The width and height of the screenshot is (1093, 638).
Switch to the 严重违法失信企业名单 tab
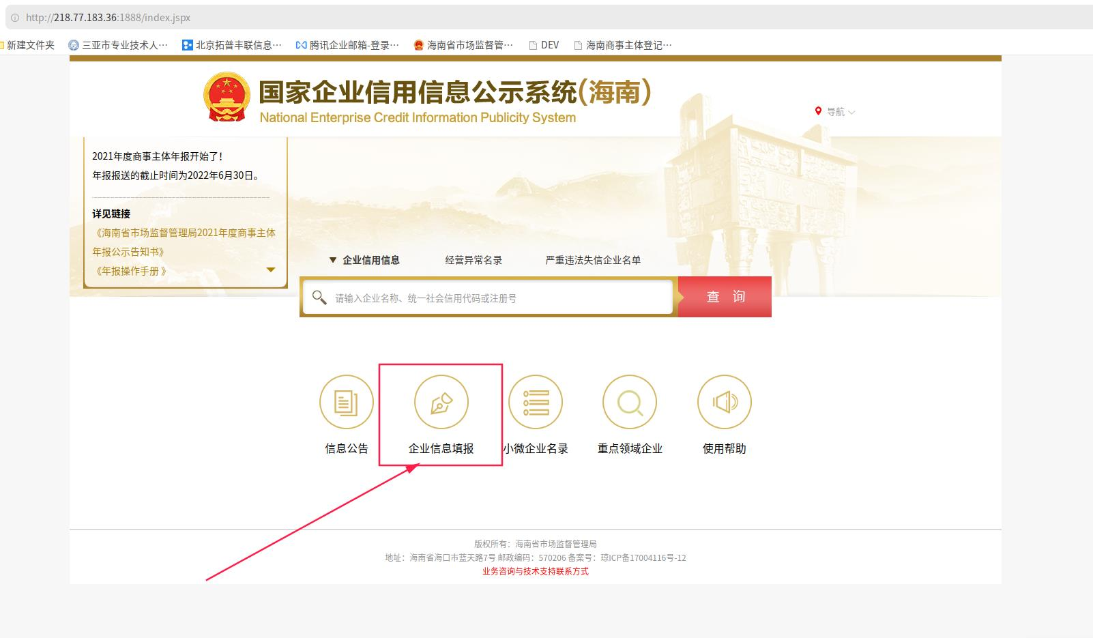(x=593, y=260)
